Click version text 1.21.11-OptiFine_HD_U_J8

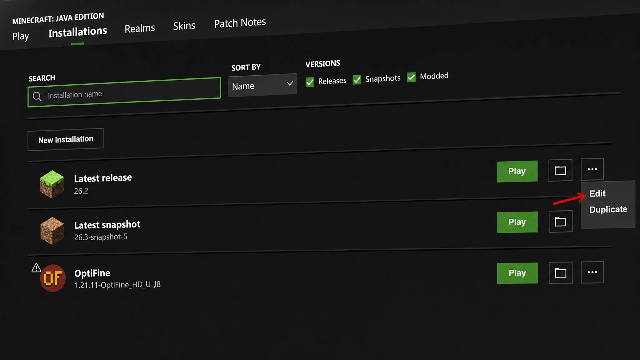coord(117,285)
